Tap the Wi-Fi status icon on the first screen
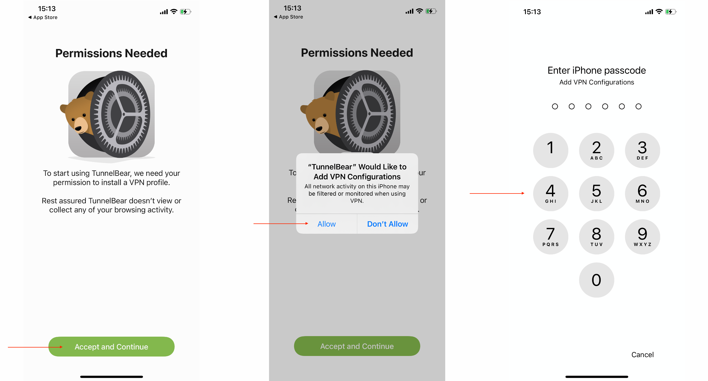 tap(174, 11)
